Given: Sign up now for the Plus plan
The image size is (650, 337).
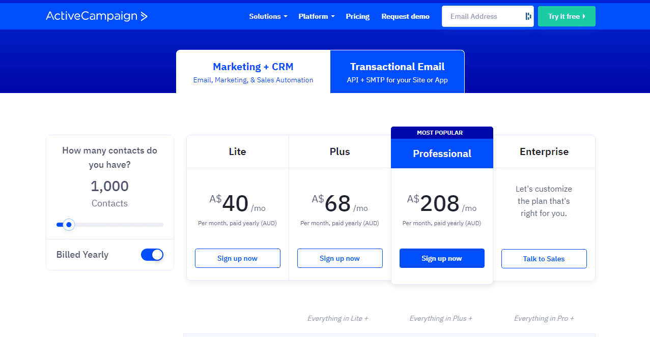Looking at the screenshot, I should [340, 258].
